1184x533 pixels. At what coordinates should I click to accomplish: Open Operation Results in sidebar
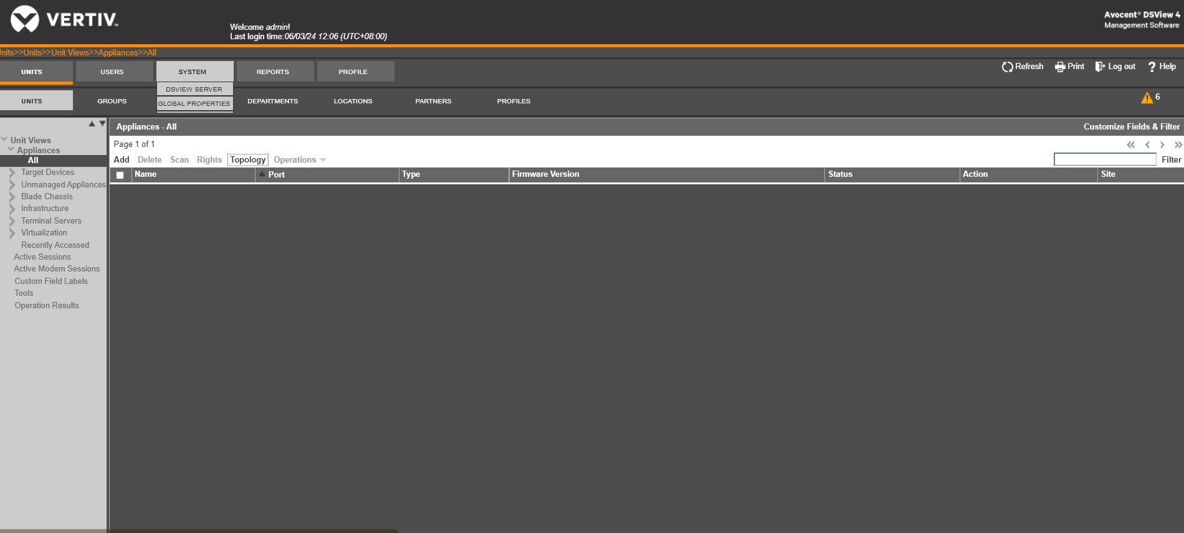point(47,306)
